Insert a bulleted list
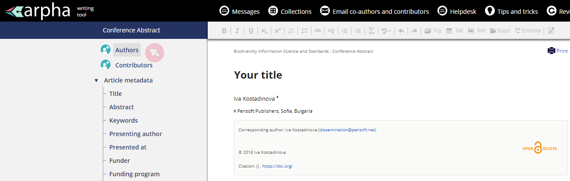 coord(304,31)
